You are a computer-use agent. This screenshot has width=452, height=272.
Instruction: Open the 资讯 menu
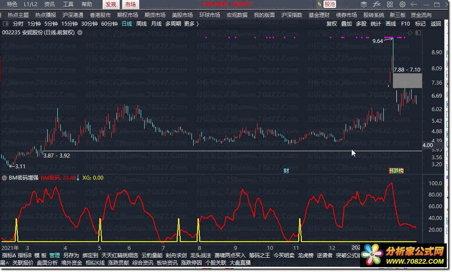tap(49, 4)
